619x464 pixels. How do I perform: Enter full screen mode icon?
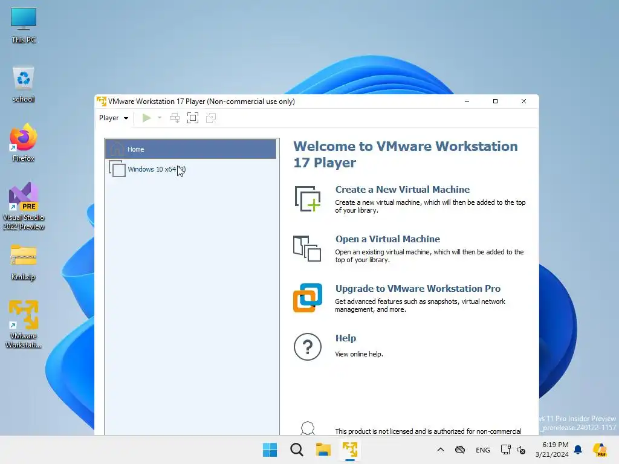[193, 118]
